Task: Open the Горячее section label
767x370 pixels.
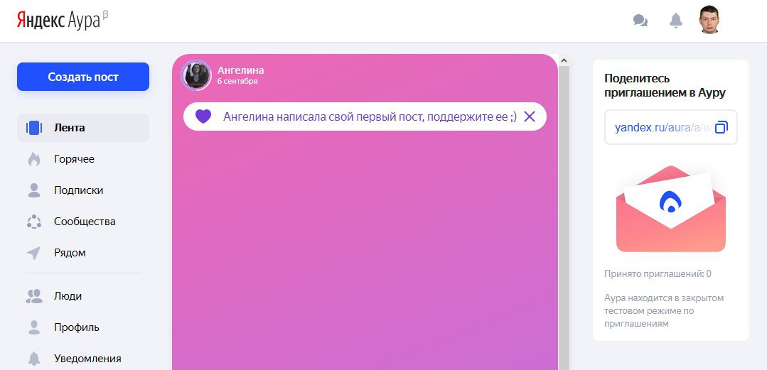Action: (x=75, y=159)
